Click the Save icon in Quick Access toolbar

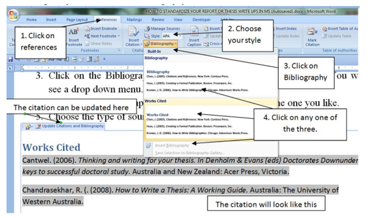point(10,59)
